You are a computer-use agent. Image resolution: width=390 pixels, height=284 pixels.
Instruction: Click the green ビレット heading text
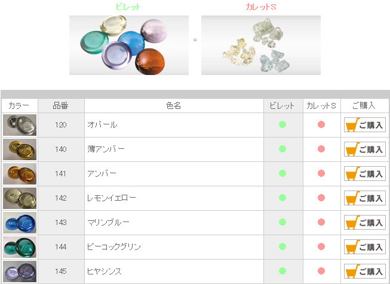pyautogui.click(x=128, y=7)
